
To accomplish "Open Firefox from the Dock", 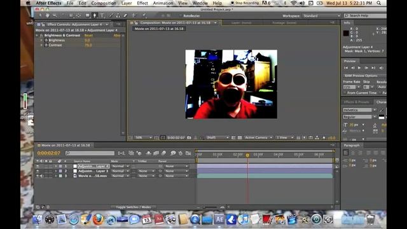I will [98, 219].
